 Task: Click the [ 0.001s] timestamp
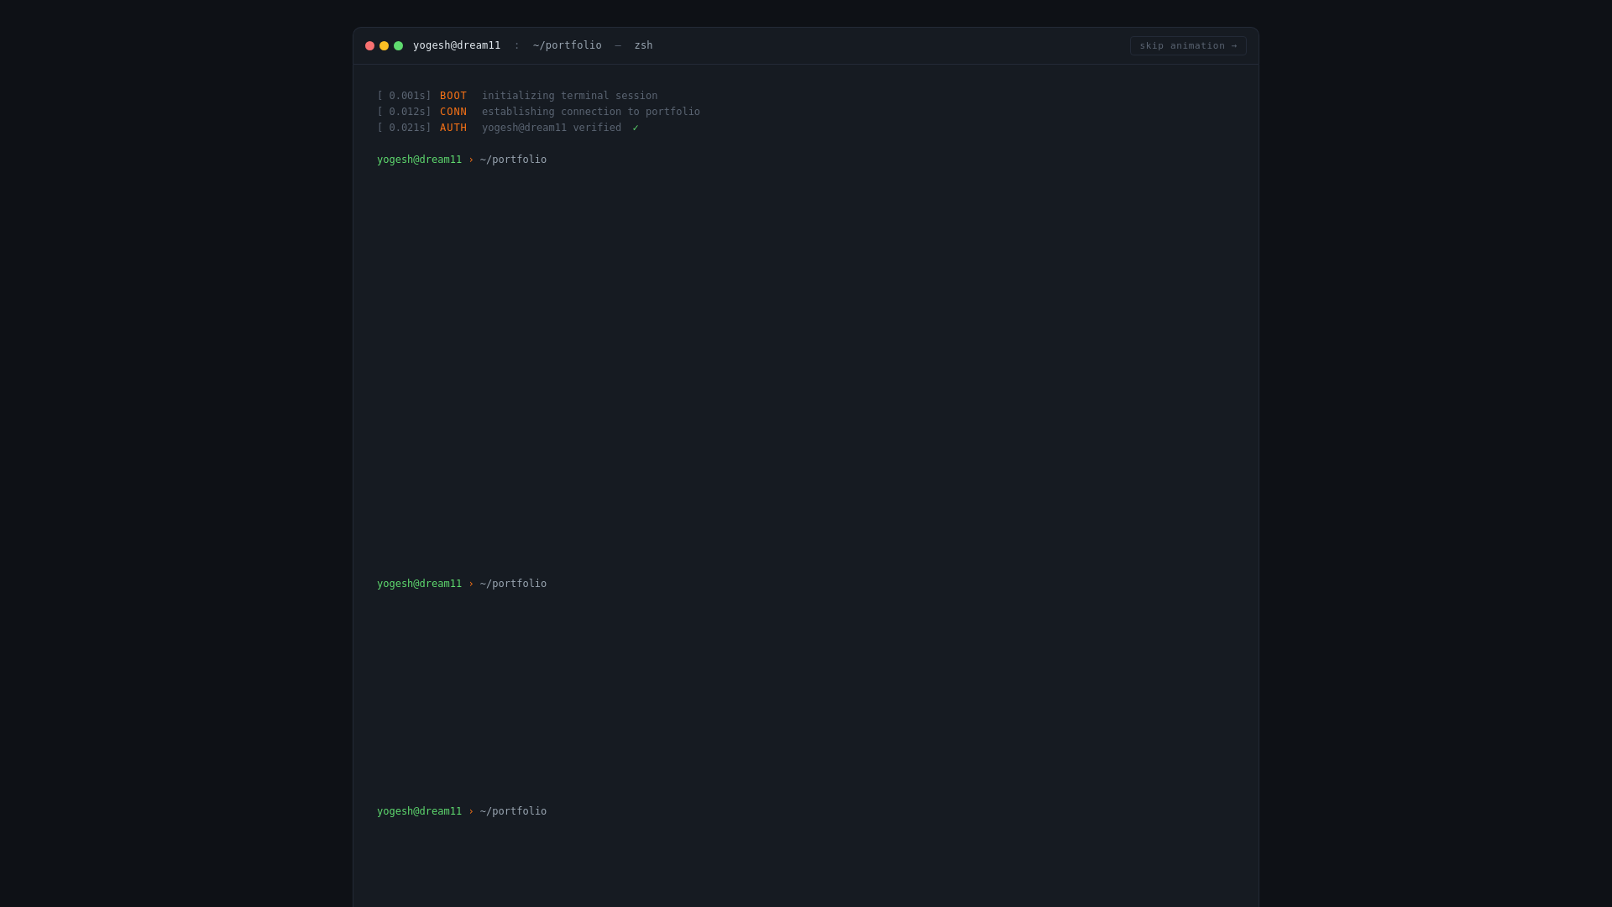coord(404,96)
